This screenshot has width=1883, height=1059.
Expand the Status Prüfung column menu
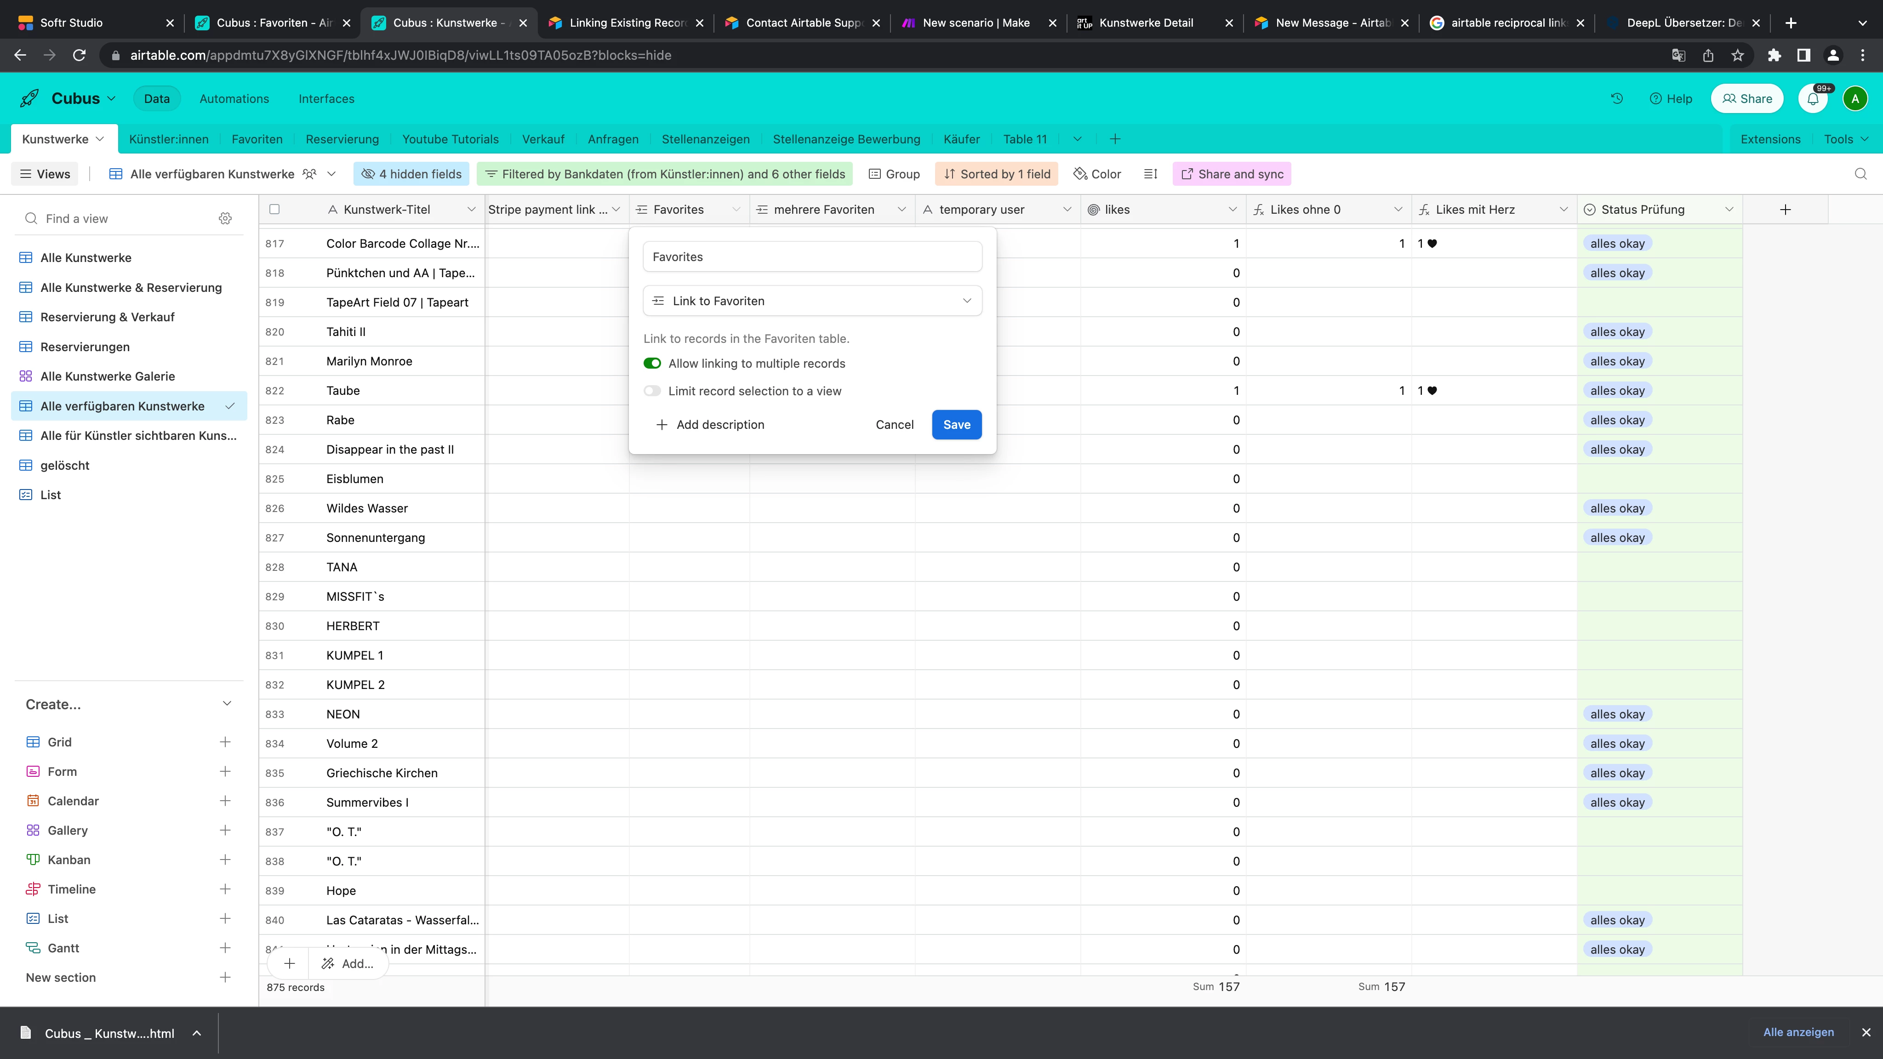[1729, 210]
